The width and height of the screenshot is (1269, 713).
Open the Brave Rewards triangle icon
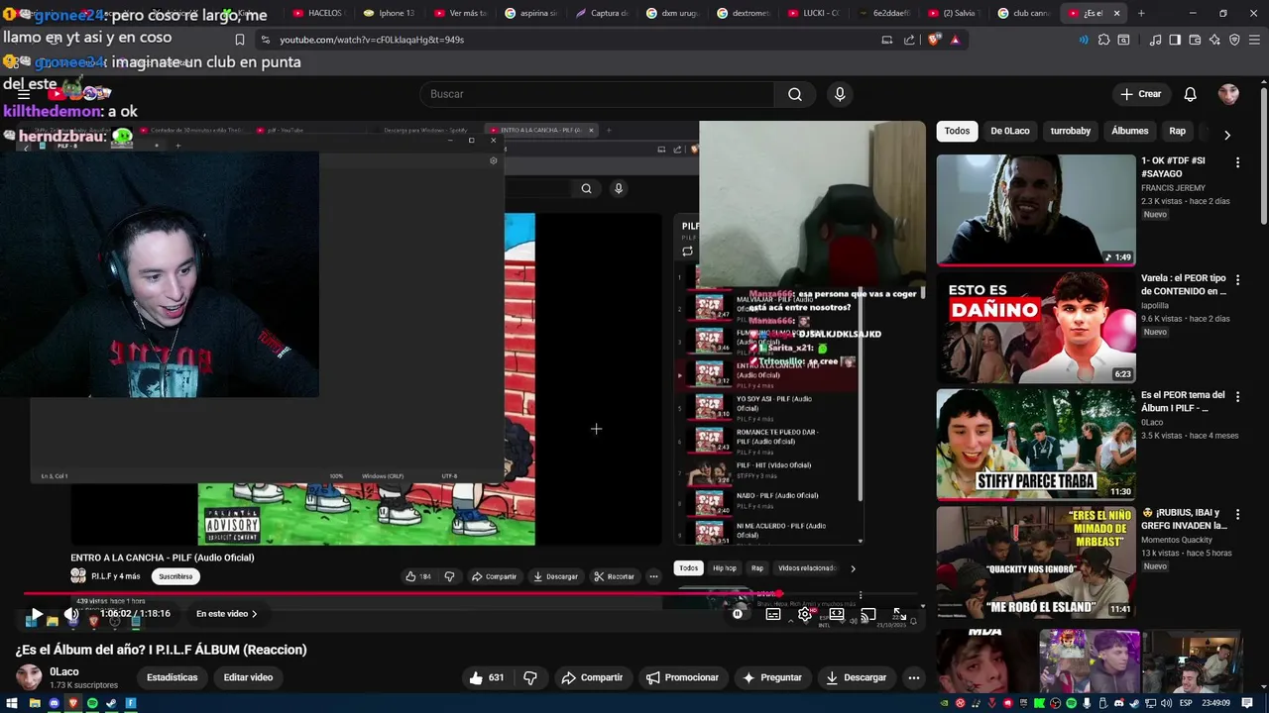click(955, 40)
